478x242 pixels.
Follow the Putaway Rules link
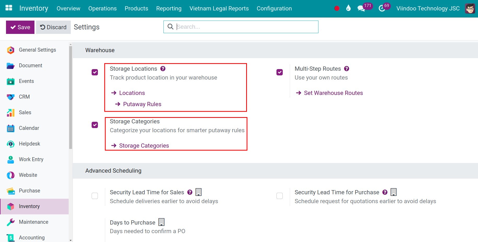138,104
